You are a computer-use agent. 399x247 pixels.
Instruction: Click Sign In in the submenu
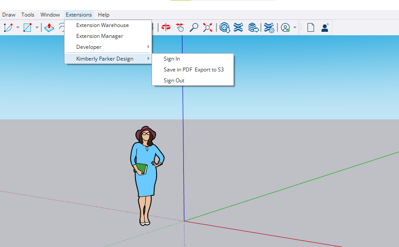[172, 59]
